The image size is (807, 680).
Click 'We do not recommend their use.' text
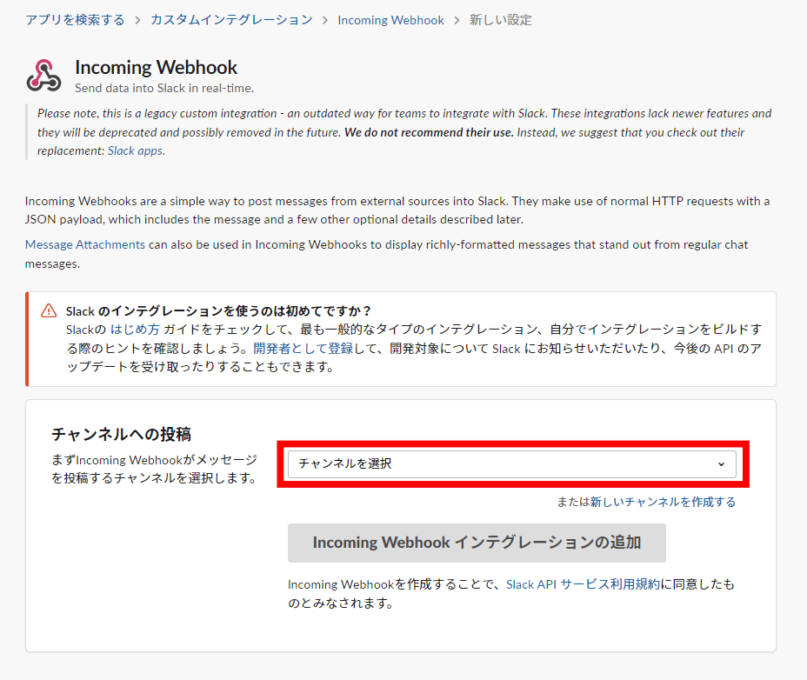pyautogui.click(x=429, y=132)
